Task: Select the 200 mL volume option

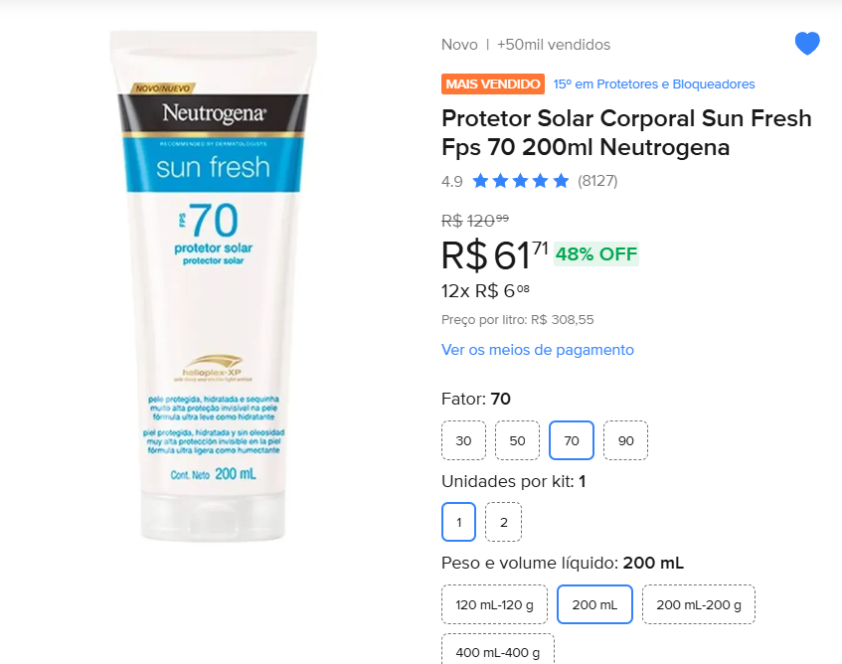Action: click(x=594, y=604)
